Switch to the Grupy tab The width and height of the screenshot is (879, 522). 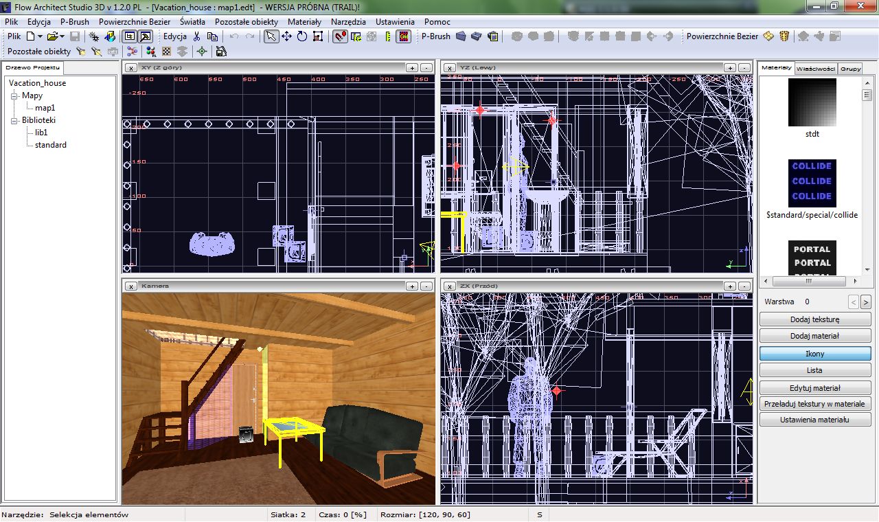pos(850,68)
